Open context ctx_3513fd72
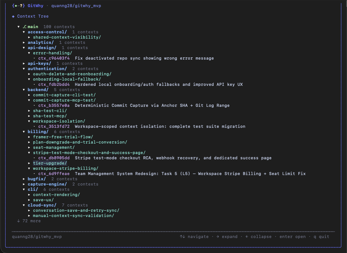This screenshot has height=253, width=347. click(x=54, y=127)
